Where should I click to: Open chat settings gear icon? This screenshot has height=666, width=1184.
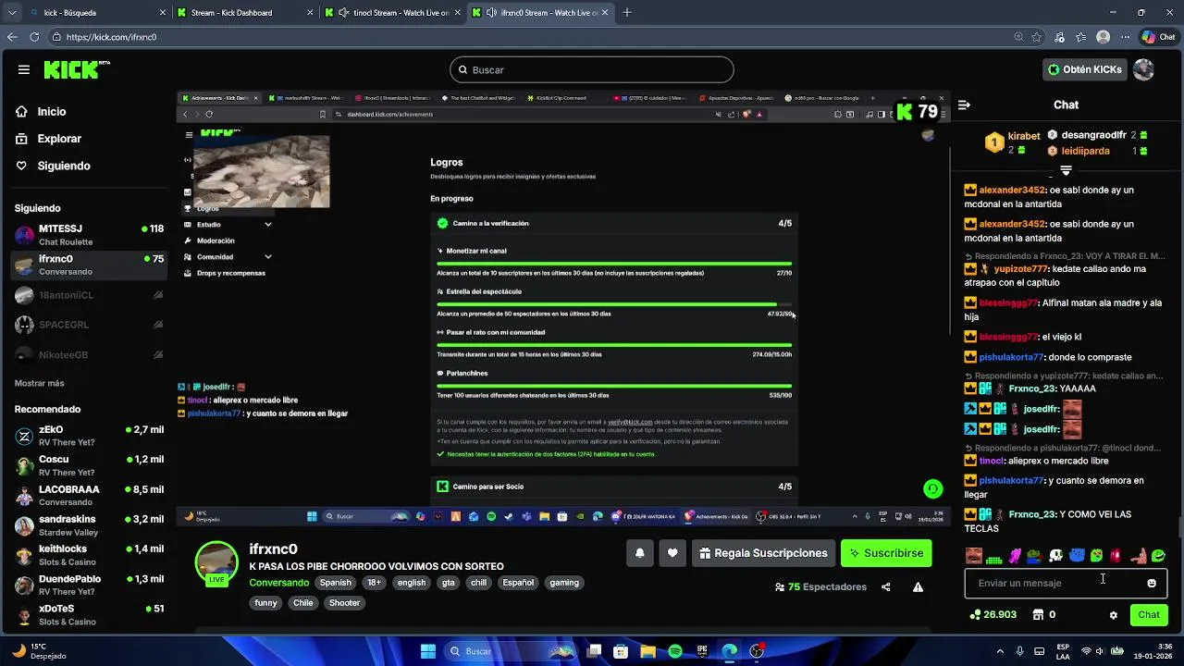tap(1114, 615)
